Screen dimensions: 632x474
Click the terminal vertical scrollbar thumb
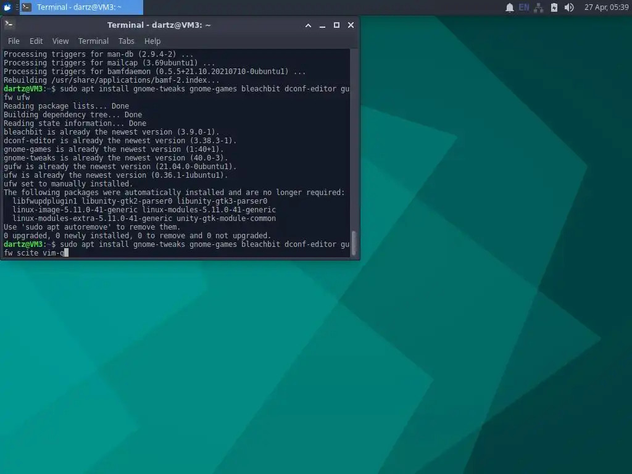(x=354, y=243)
